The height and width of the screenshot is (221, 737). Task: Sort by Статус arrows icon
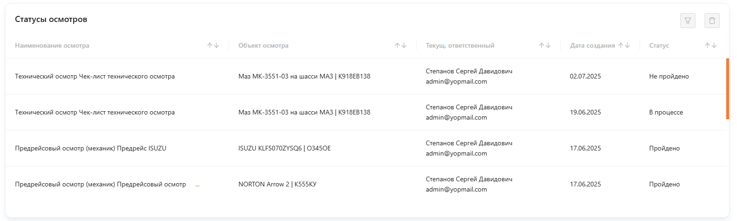pos(711,45)
